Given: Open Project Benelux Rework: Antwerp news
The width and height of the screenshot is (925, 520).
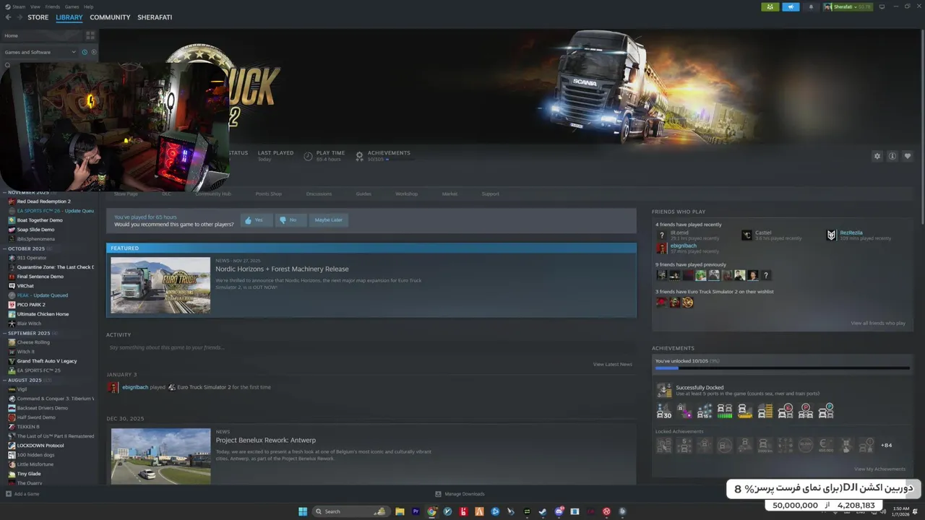Looking at the screenshot, I should (x=266, y=440).
